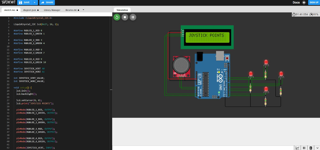Toggle the light/dark theme sun icon

(x=304, y=3)
